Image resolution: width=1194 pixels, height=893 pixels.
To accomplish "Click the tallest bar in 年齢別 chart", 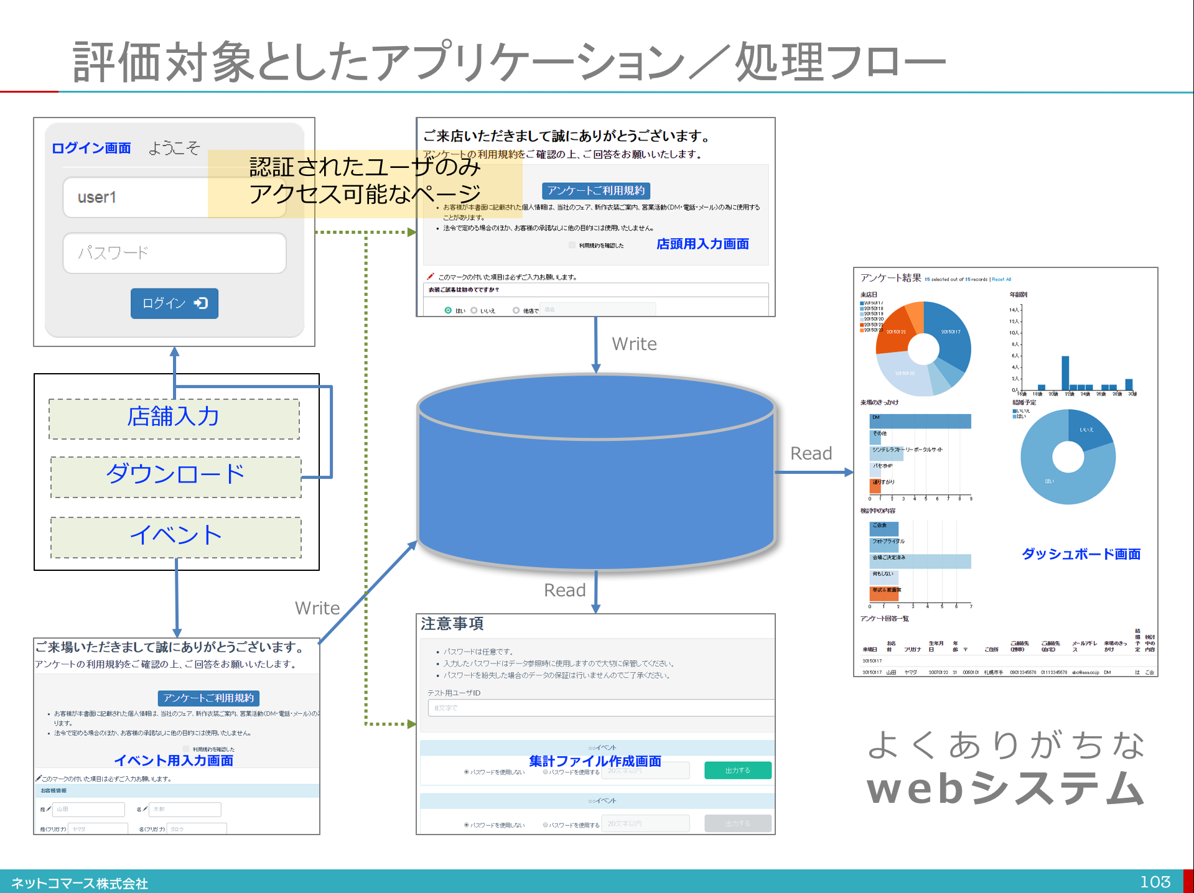I will (1065, 372).
